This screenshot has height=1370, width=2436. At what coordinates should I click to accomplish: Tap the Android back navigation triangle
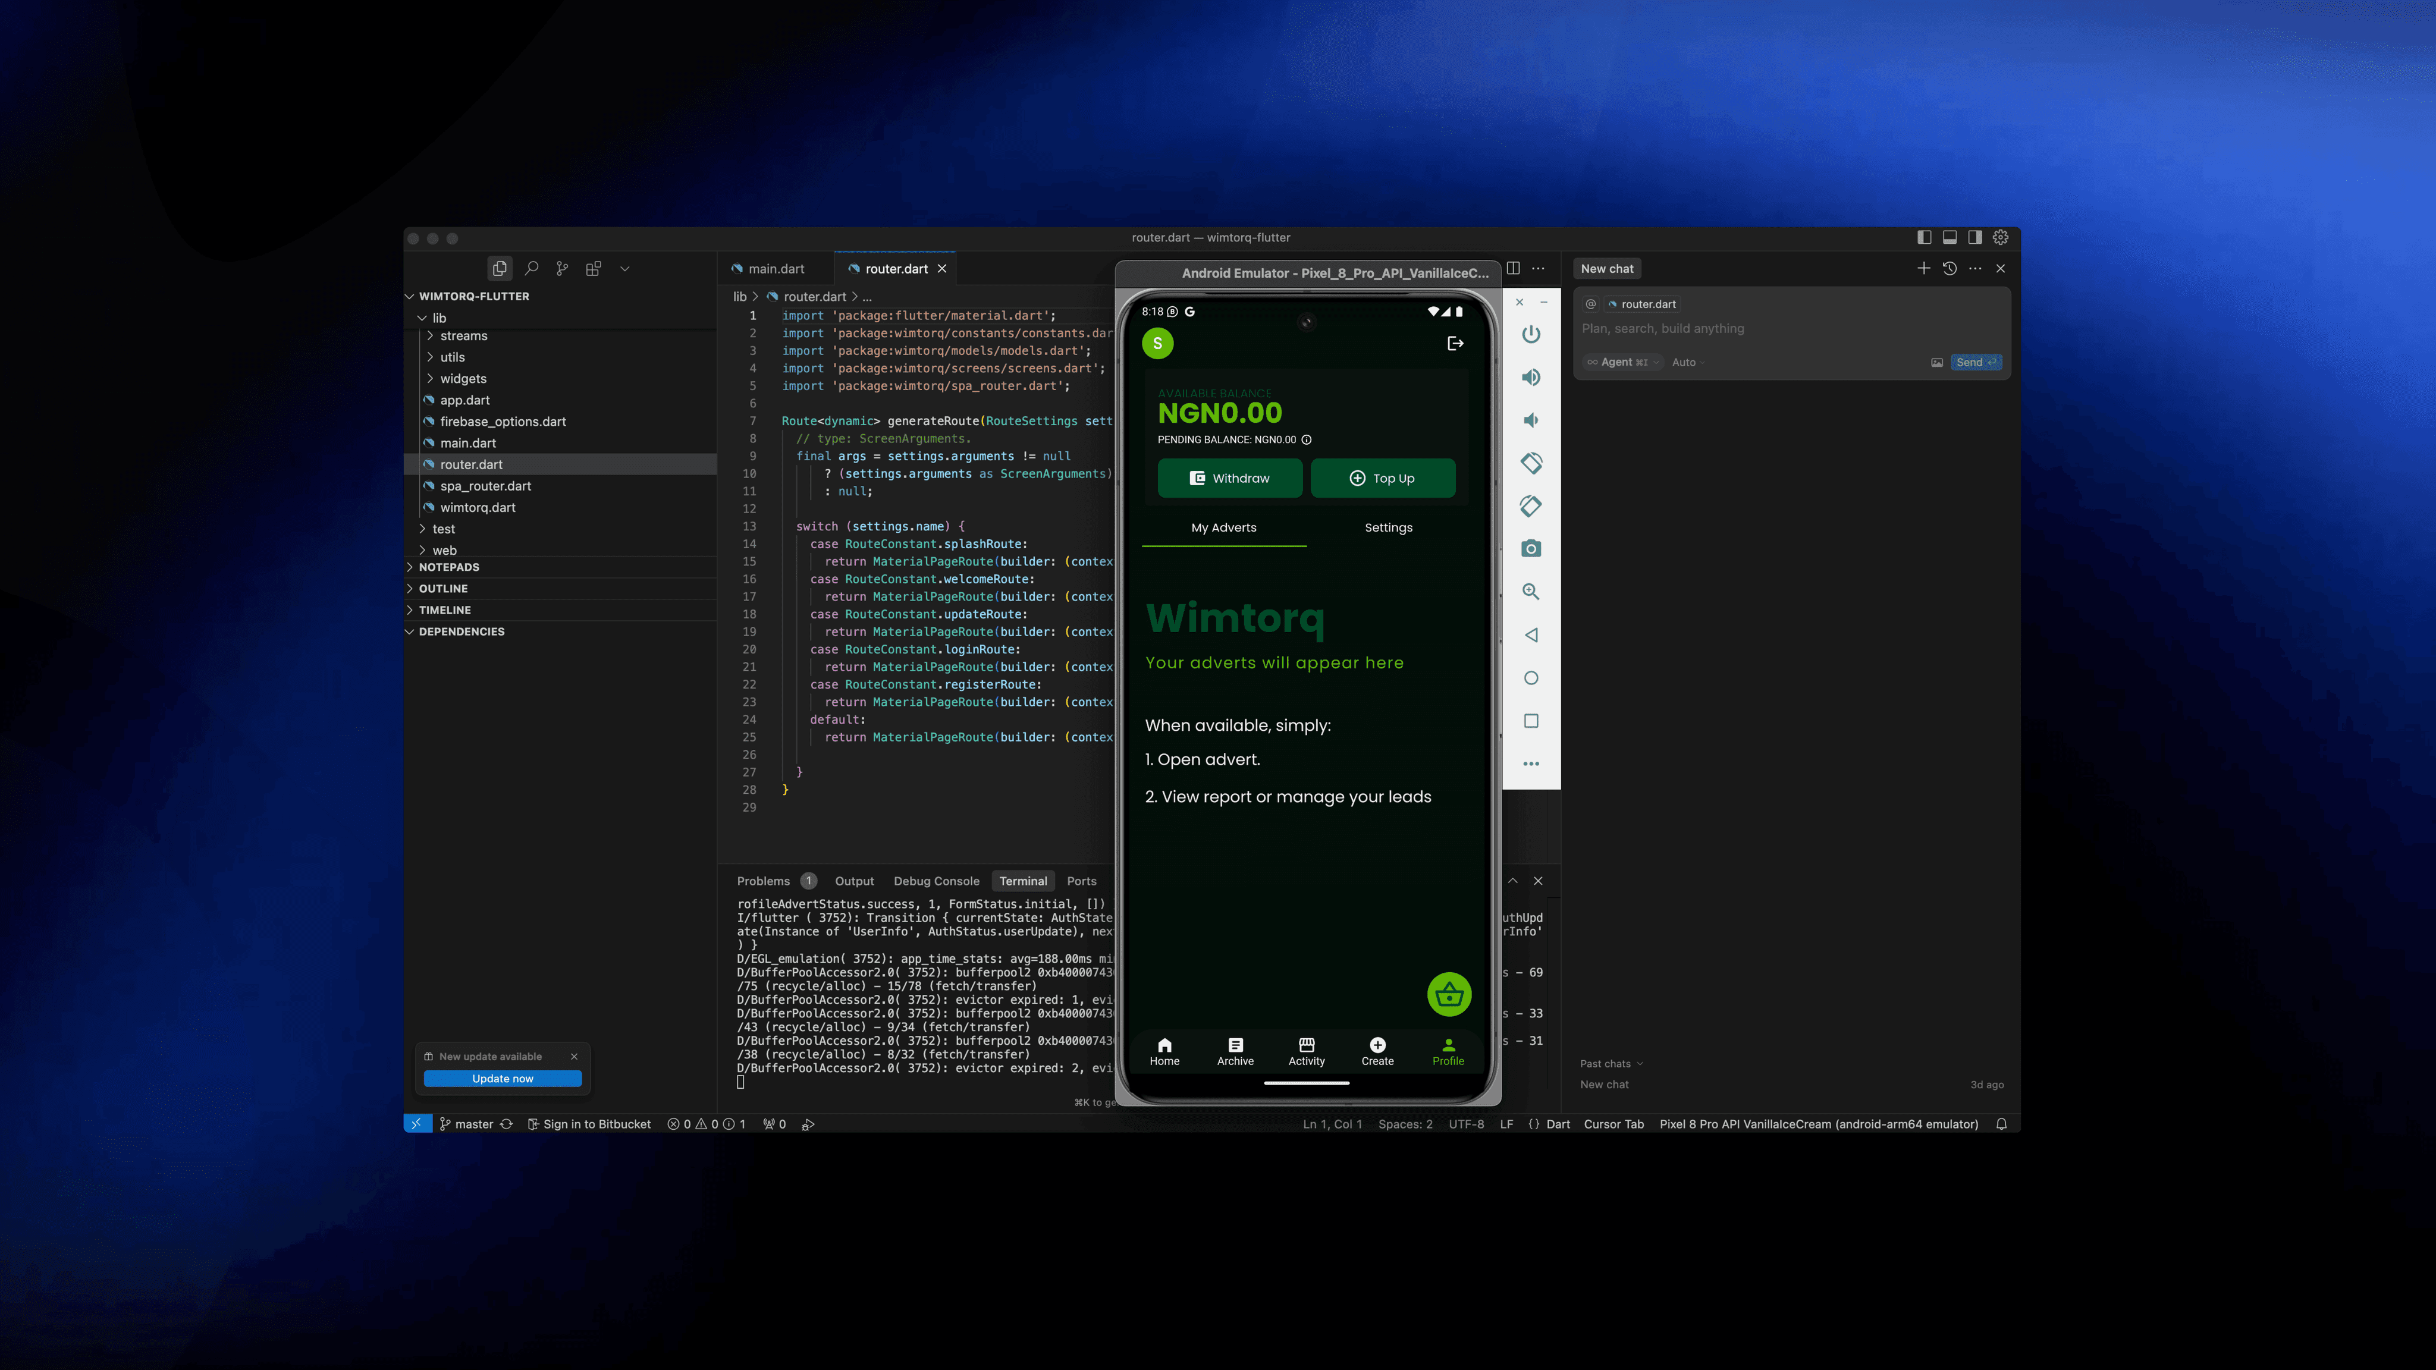[x=1531, y=634]
